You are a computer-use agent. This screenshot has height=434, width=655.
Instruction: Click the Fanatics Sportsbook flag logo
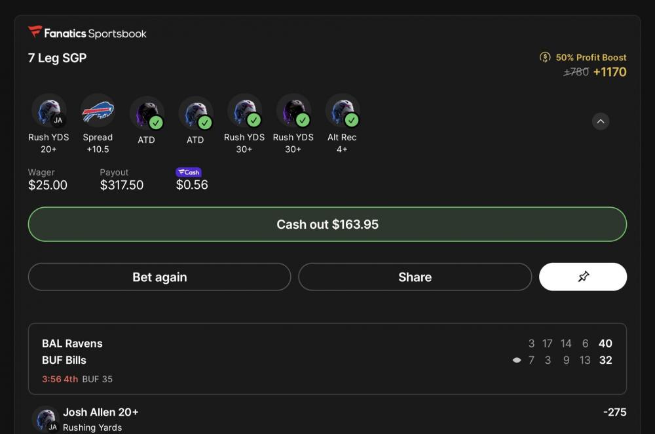tap(35, 32)
